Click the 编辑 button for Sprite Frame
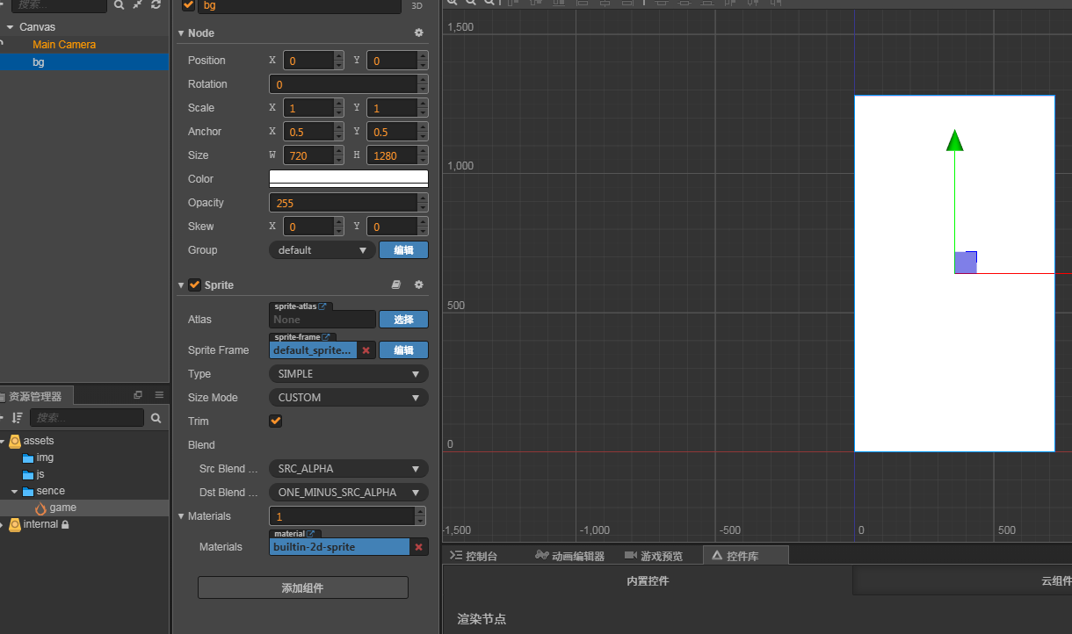This screenshot has height=634, width=1072. click(403, 350)
